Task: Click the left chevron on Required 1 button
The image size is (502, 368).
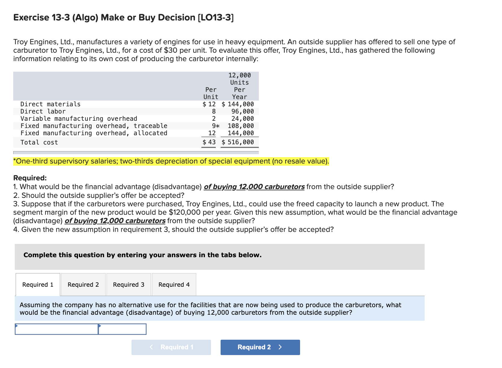Action: pyautogui.click(x=152, y=347)
